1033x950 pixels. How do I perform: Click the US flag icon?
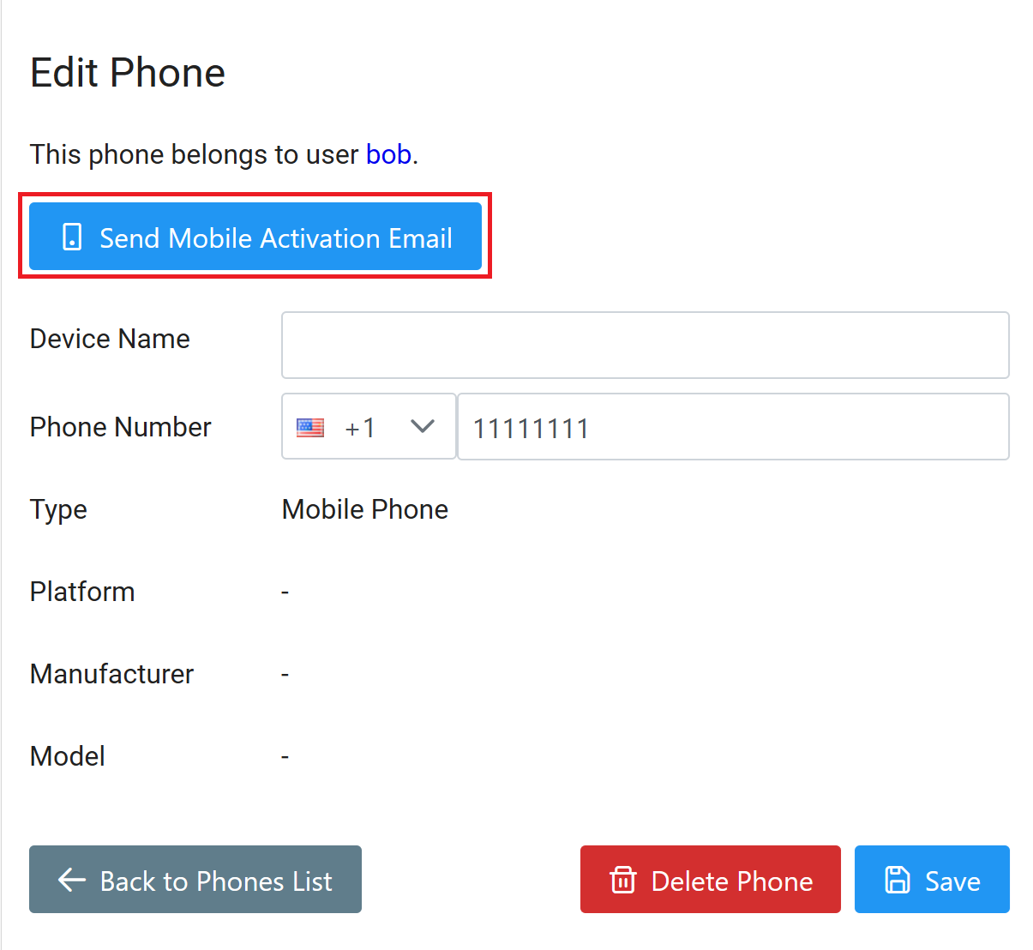click(310, 427)
